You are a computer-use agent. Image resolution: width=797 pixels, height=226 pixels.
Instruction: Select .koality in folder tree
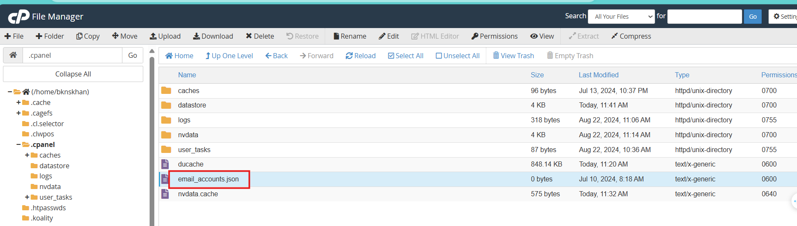42,218
